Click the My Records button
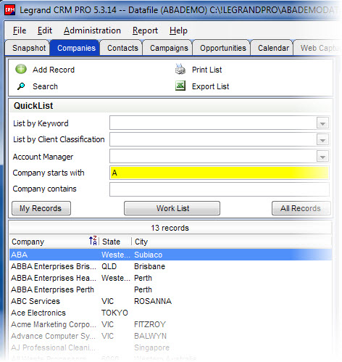The height and width of the screenshot is (362, 342). click(x=41, y=208)
